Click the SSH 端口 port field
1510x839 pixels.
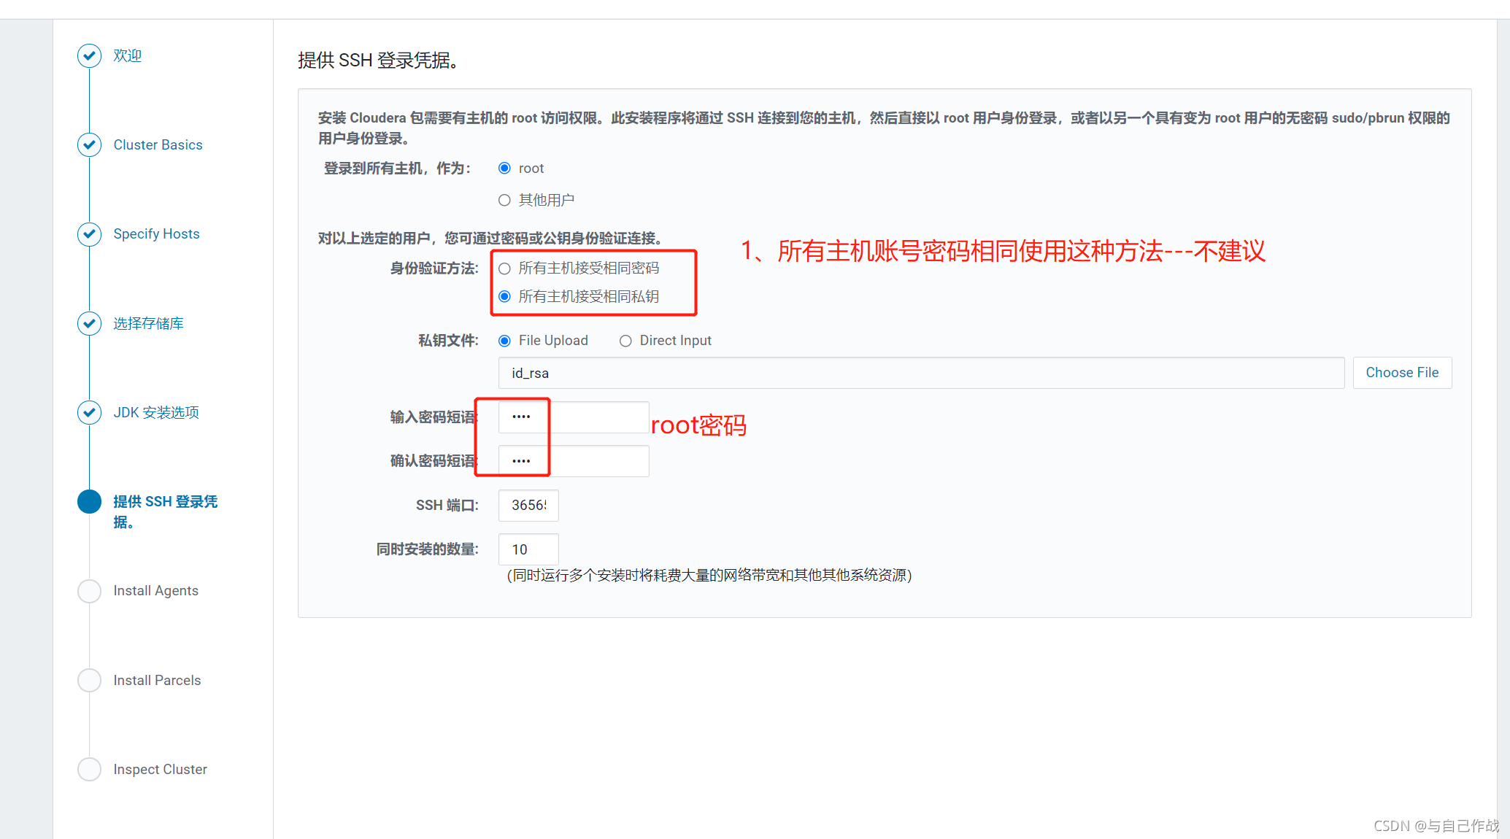click(x=528, y=506)
